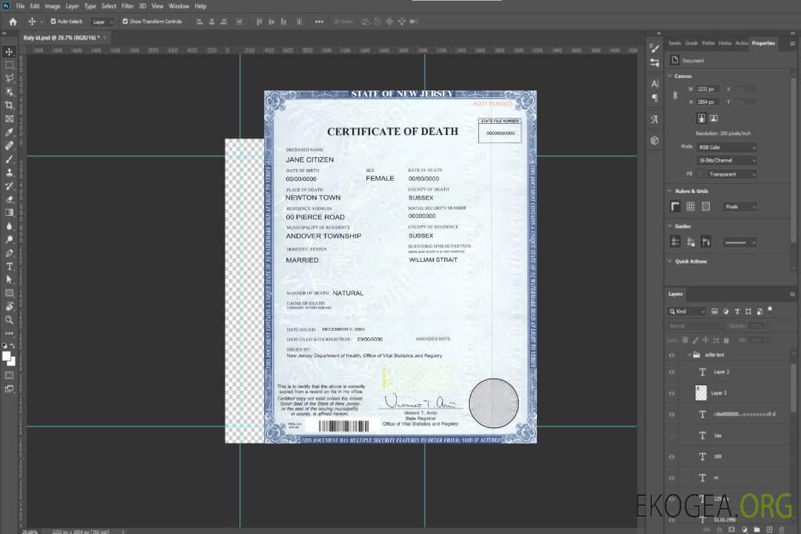Open the Filter menu
Screen dimensions: 801x534
128,6
